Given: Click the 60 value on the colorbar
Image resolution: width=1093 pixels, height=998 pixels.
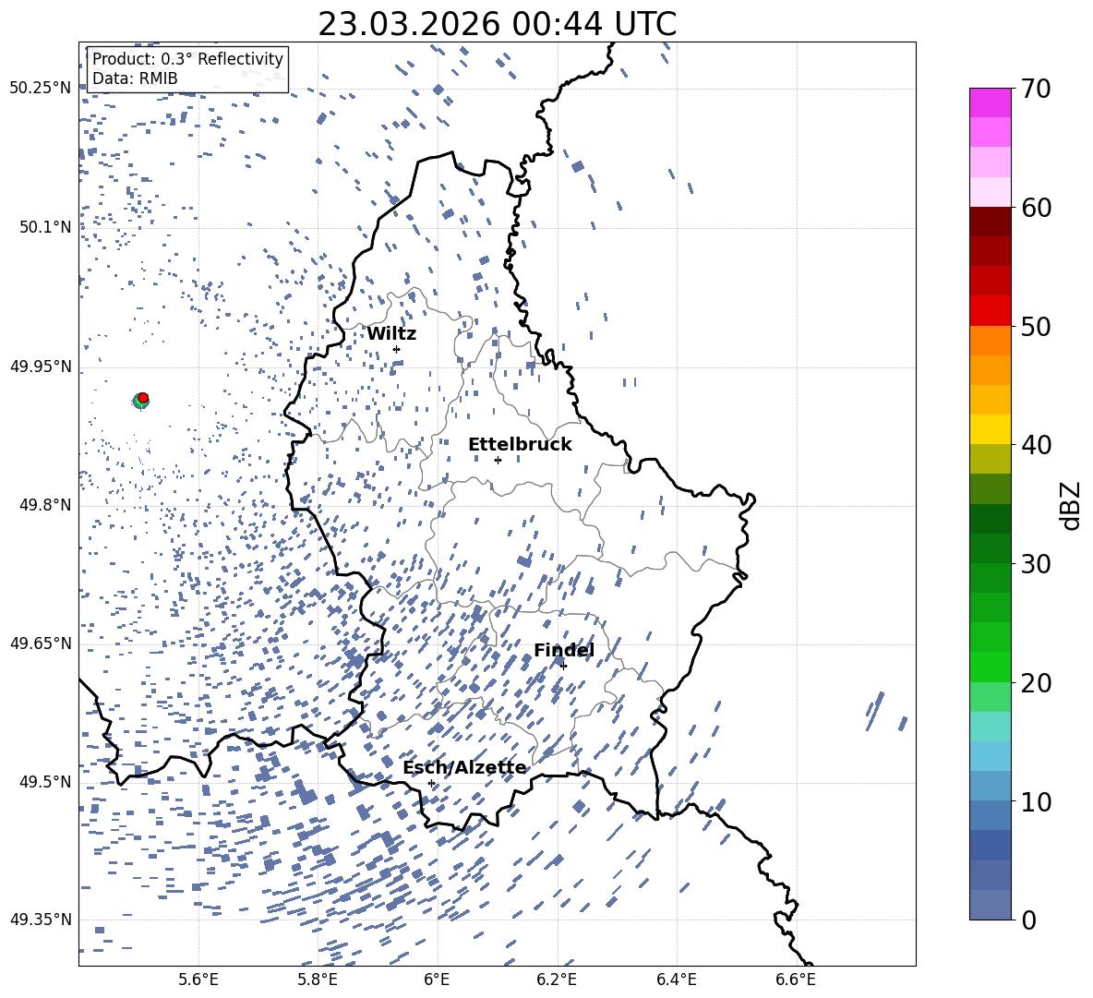Looking at the screenshot, I should click(x=1036, y=208).
